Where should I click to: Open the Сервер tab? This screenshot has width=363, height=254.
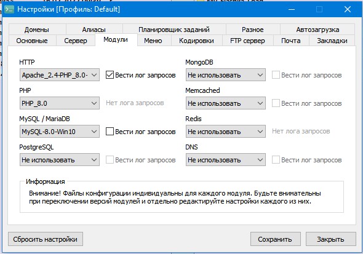click(x=76, y=41)
